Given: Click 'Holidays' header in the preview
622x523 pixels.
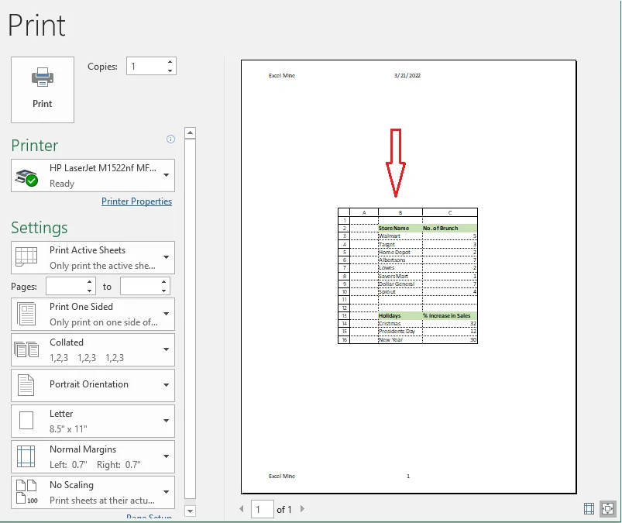Looking at the screenshot, I should 390,315.
